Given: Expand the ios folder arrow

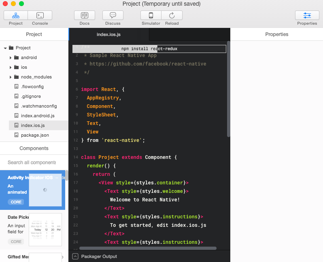Looking at the screenshot, I should (x=11, y=68).
